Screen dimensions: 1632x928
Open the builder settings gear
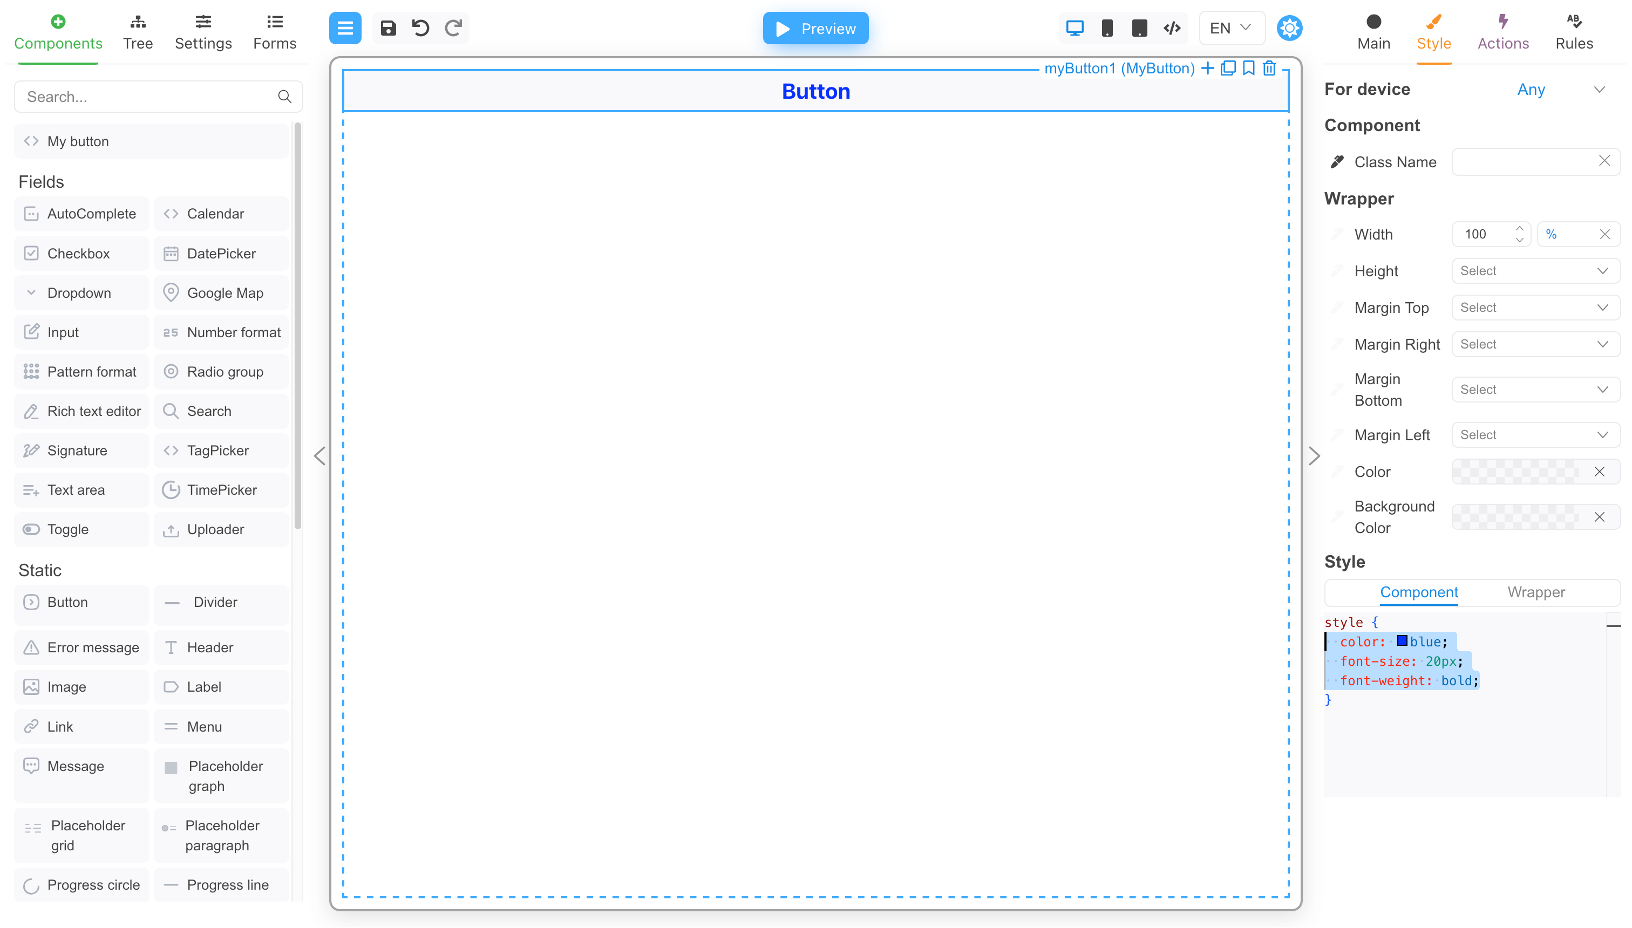[x=1289, y=28]
